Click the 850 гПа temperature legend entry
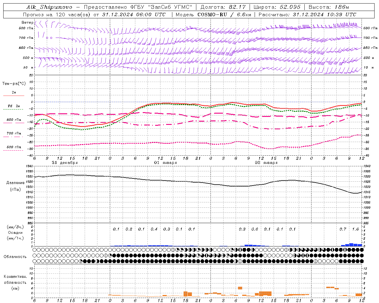This screenshot has width=379, height=303. click(14, 120)
